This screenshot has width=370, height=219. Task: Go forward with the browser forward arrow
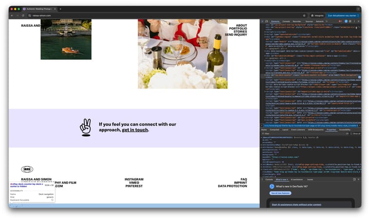pos(18,16)
